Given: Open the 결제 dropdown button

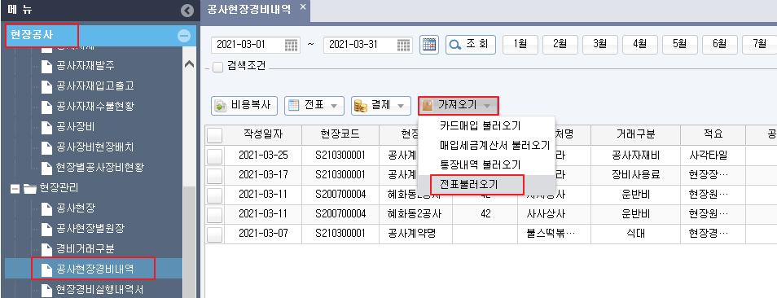Looking at the screenshot, I should 380,105.
